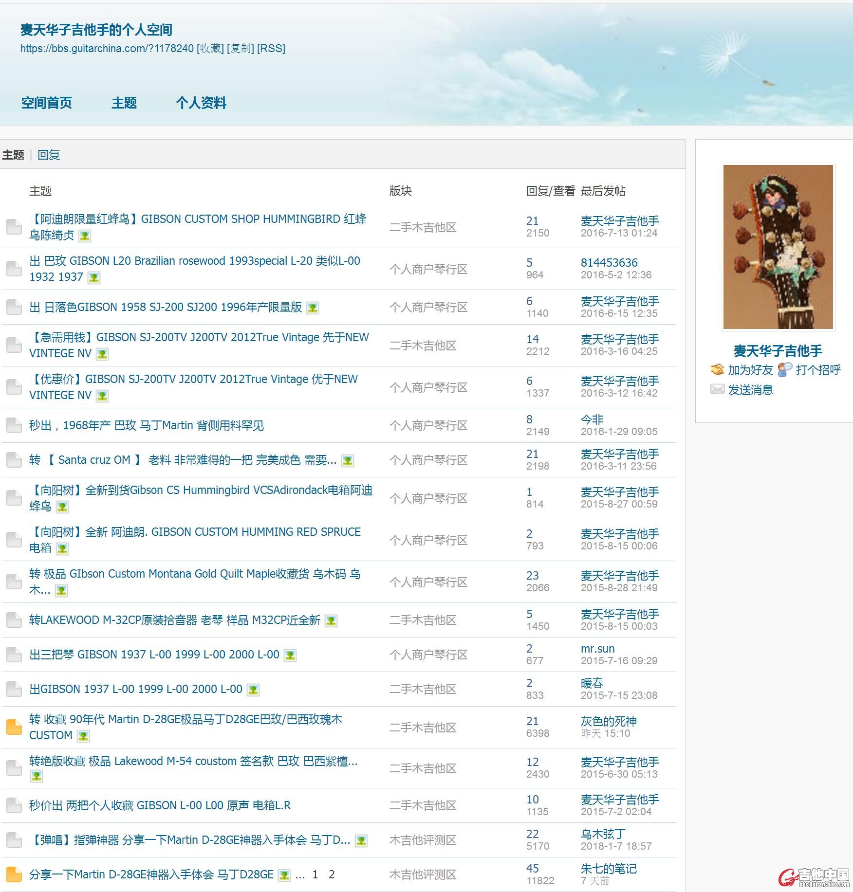
Task: Click the 打个招呼 greeting icon
Action: pyautogui.click(x=785, y=370)
